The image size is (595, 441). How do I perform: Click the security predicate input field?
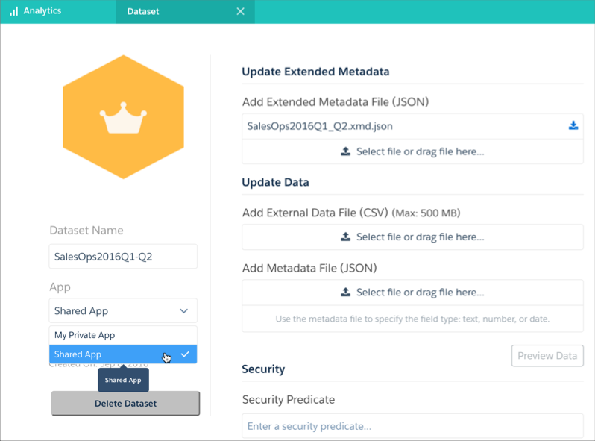tap(412, 426)
